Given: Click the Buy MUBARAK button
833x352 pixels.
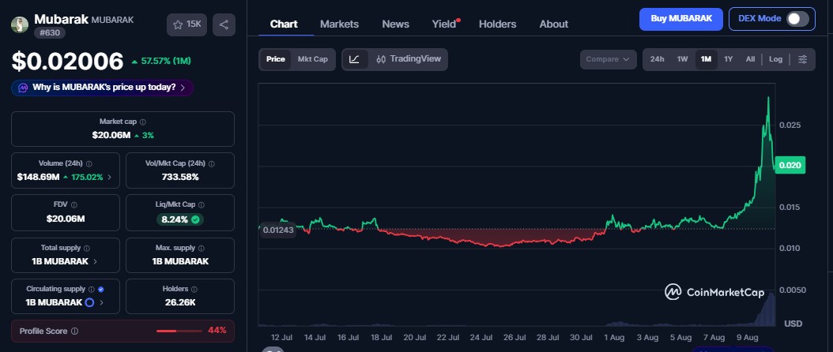Looking at the screenshot, I should [681, 19].
